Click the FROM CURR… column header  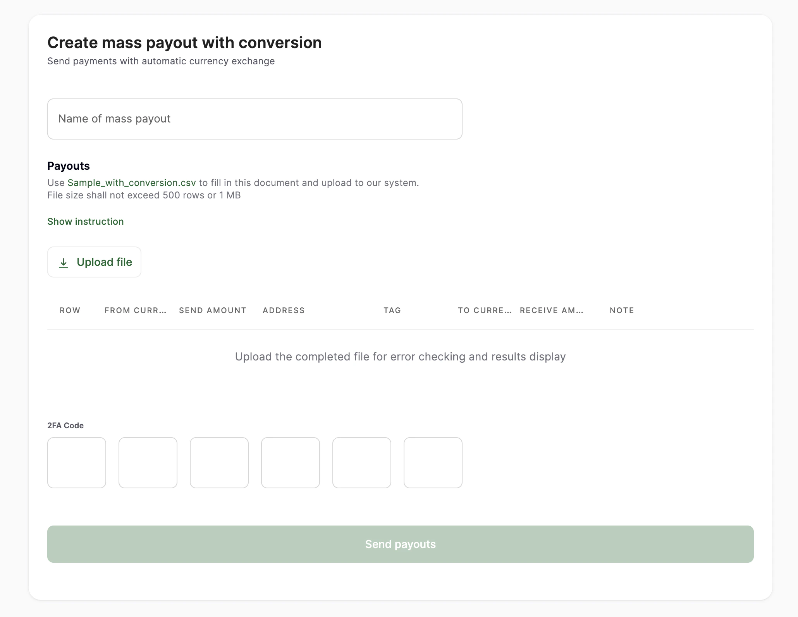pos(135,310)
